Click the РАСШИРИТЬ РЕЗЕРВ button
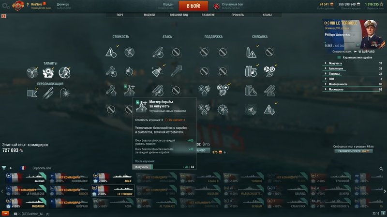387x217 pixels. click(x=354, y=151)
